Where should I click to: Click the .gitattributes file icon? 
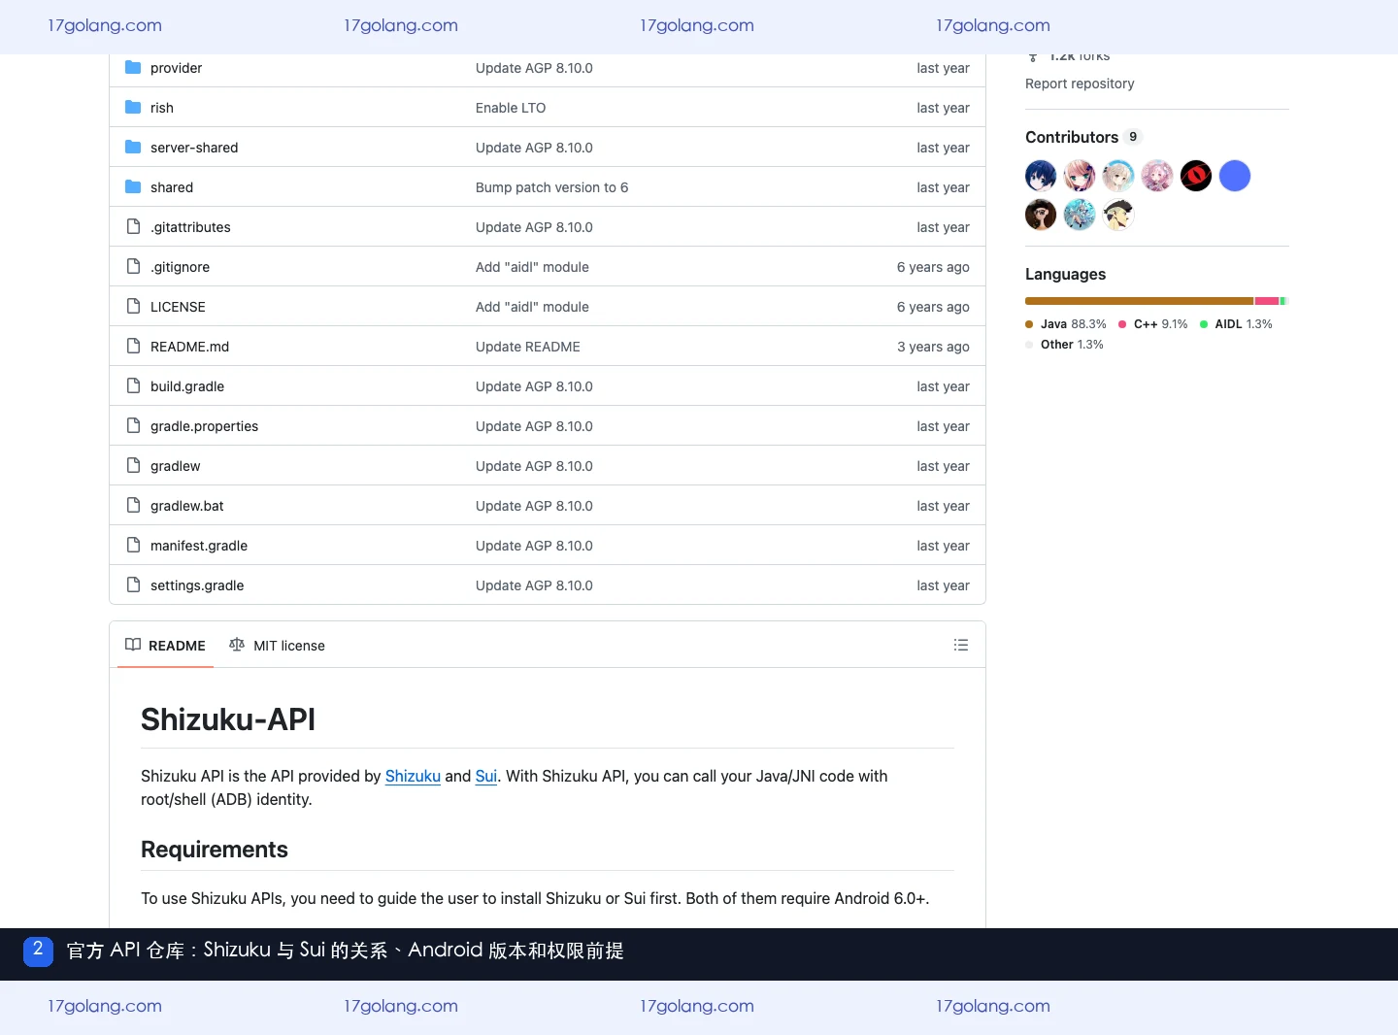pyautogui.click(x=133, y=227)
